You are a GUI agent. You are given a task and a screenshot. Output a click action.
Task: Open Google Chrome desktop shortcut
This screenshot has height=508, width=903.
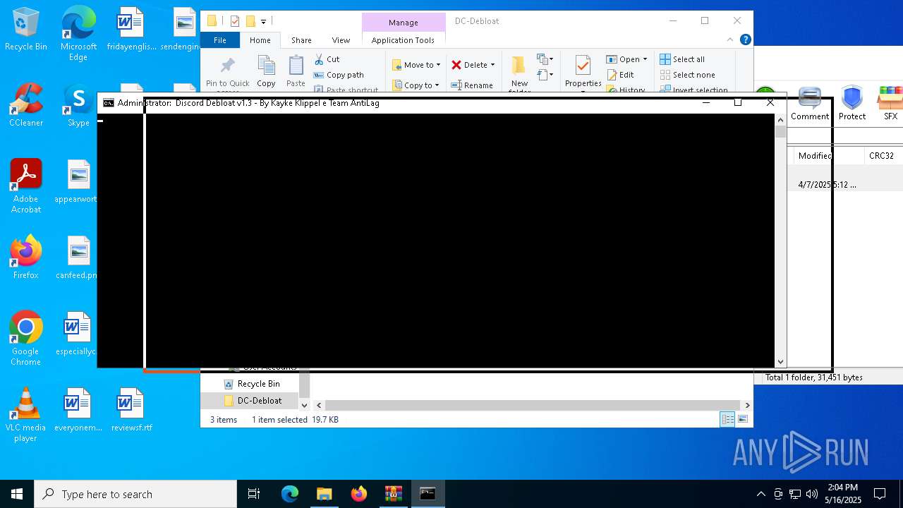[x=26, y=339]
